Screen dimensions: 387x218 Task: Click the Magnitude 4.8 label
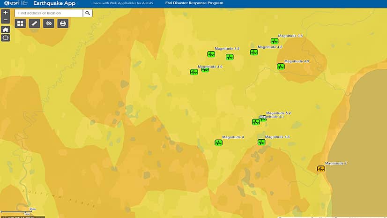(270, 47)
